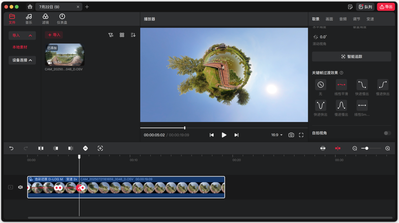Toggle the 自拍视角 switch
This screenshot has height=223, width=399.
387,133
